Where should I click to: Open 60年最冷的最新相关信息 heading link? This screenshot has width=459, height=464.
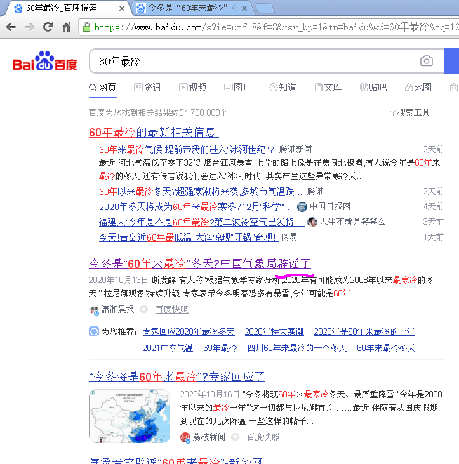154,132
